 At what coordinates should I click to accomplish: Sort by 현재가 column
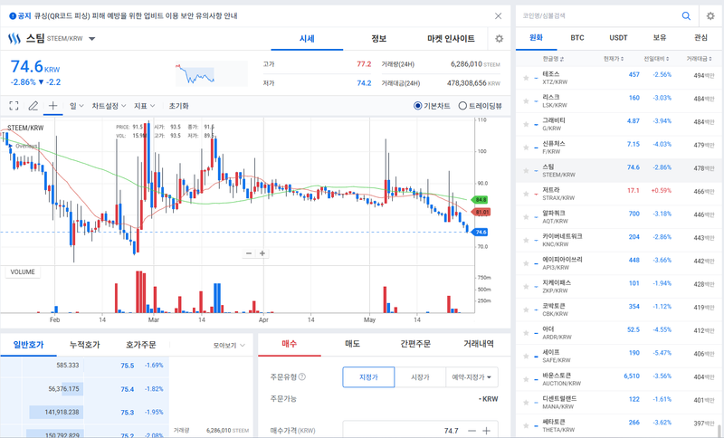[614, 59]
